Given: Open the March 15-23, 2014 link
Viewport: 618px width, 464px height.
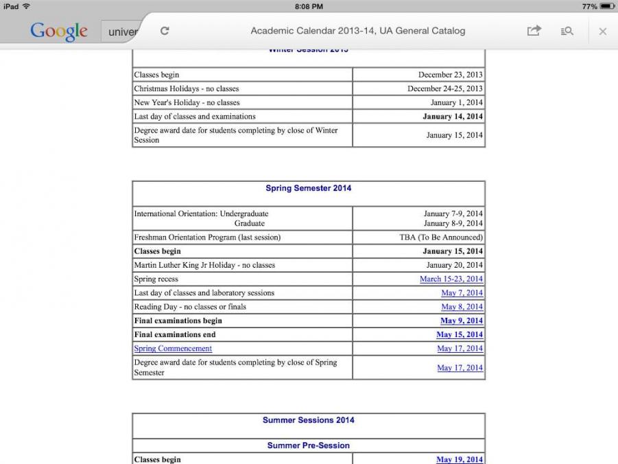Looking at the screenshot, I should 451,279.
